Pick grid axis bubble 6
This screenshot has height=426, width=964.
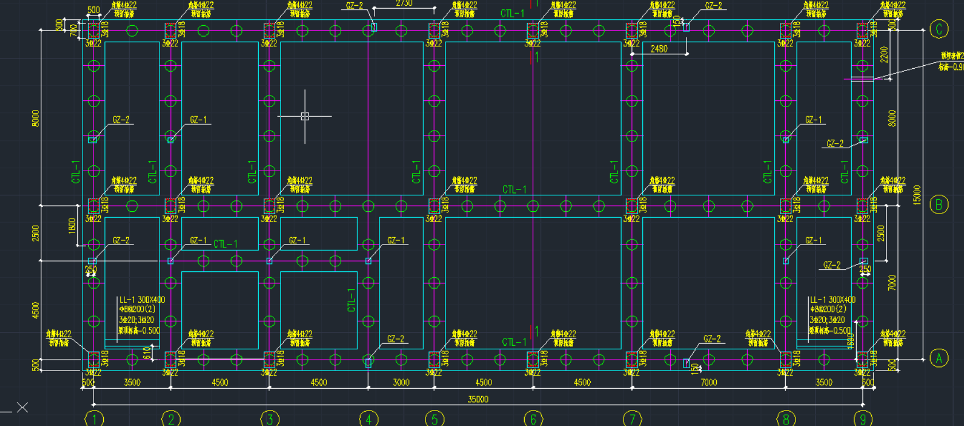coord(533,419)
